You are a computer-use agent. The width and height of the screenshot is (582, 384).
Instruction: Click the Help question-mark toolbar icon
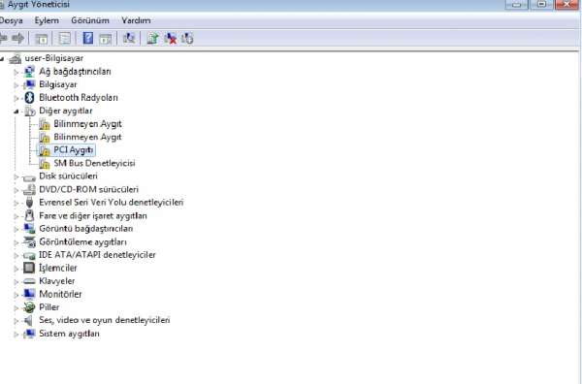tap(88, 38)
